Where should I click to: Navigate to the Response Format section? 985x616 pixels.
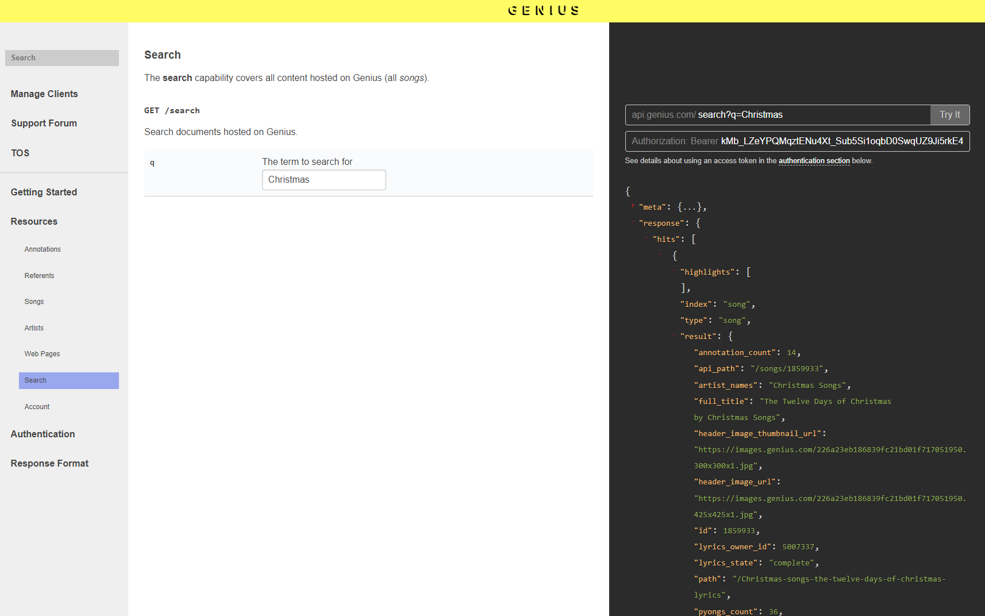click(49, 464)
